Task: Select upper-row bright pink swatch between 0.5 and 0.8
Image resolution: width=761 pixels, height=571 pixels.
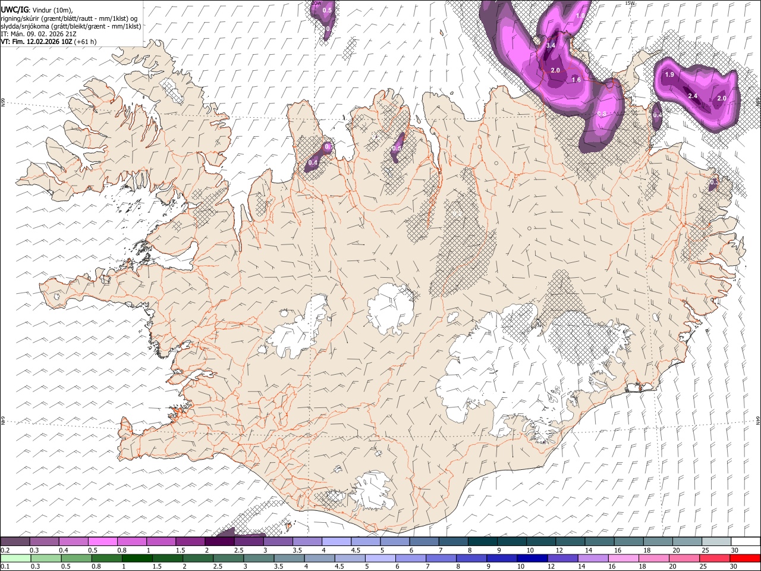Action: click(102, 541)
